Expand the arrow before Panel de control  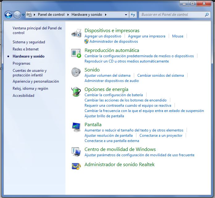click(x=35, y=15)
